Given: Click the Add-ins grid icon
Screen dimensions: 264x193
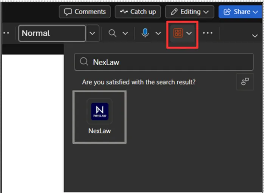Looking at the screenshot, I should tap(178, 33).
